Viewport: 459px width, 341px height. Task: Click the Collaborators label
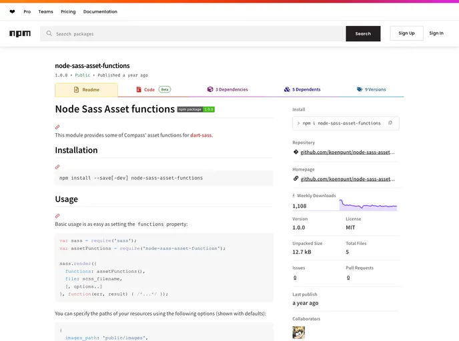(x=306, y=319)
